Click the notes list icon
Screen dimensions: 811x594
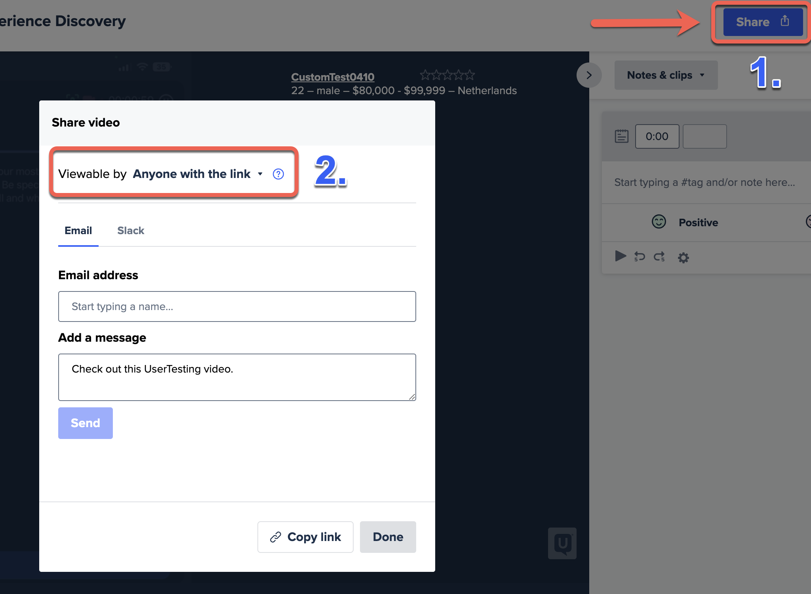click(x=621, y=136)
